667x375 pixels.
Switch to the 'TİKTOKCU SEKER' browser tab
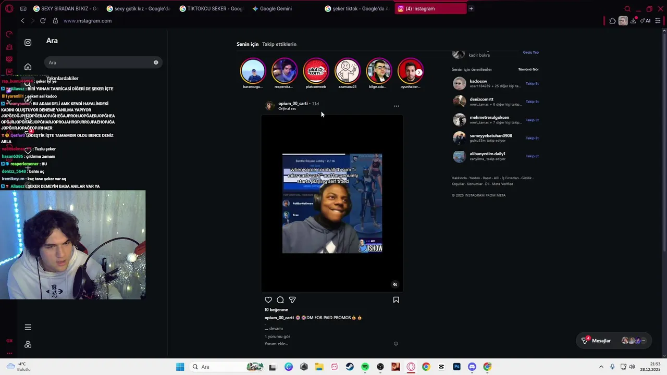[211, 9]
